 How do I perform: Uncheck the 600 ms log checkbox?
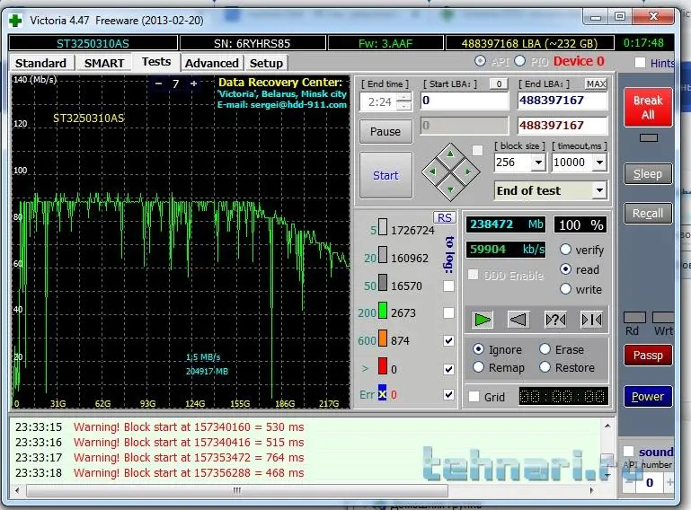tap(448, 341)
